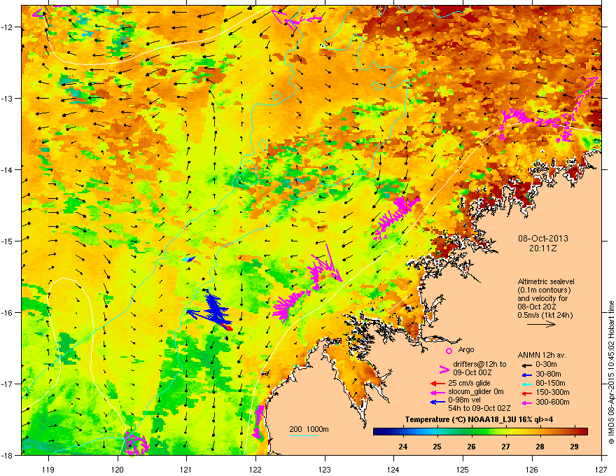Click the red arrow beside '25 cm/s glide'
The height and width of the screenshot is (476, 616).
pyautogui.click(x=437, y=384)
